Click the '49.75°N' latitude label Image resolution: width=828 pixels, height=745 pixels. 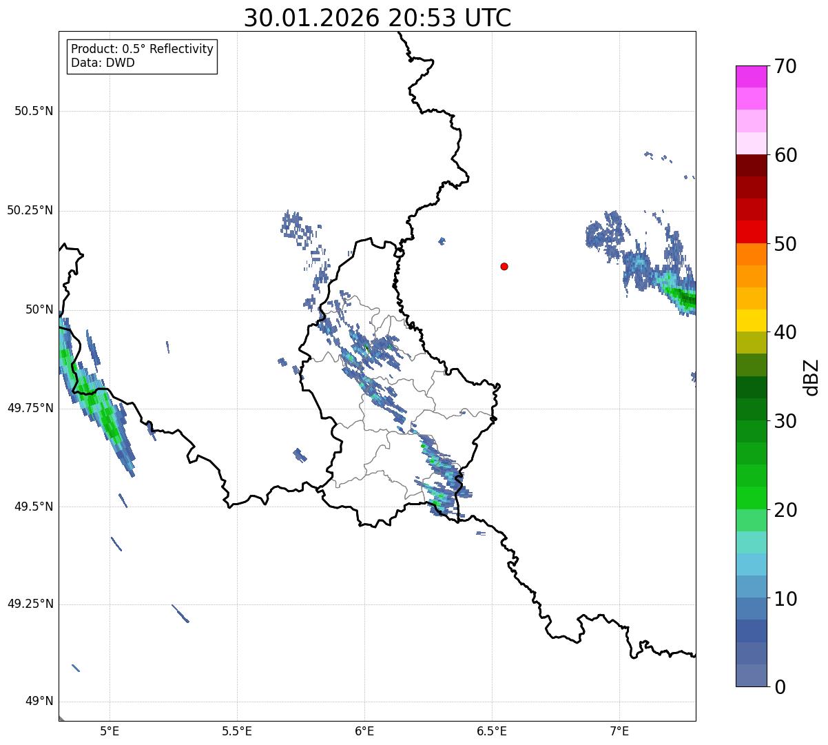point(30,408)
